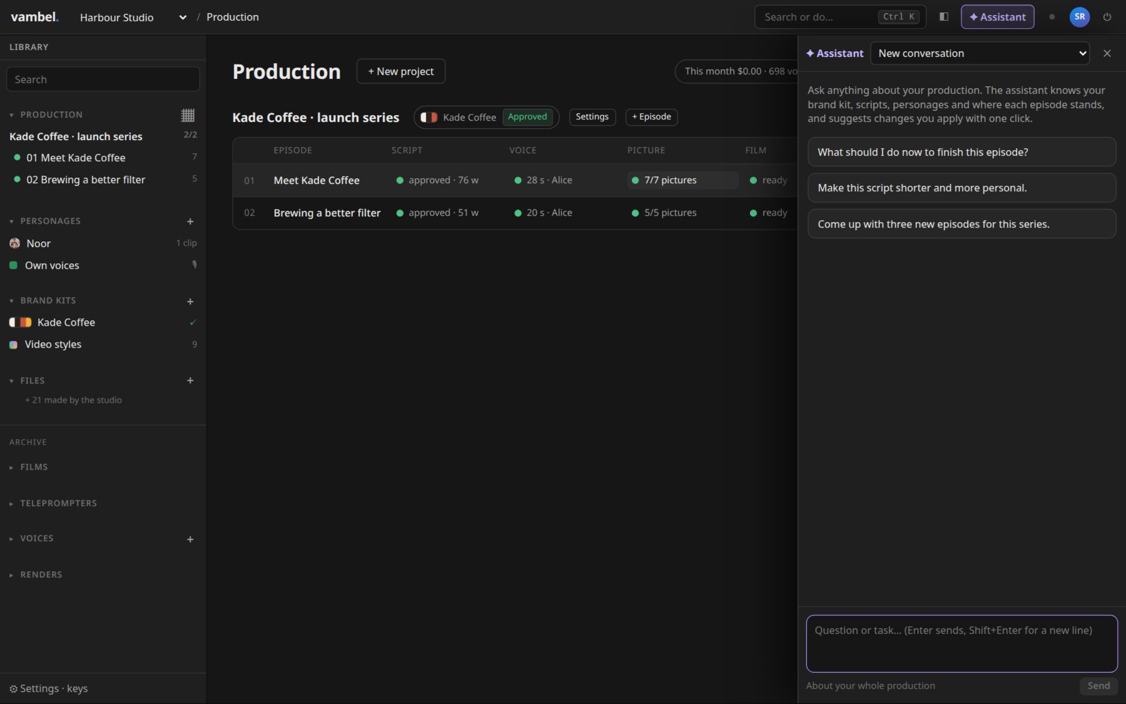Open the SR user avatar
The width and height of the screenshot is (1126, 704).
tap(1080, 17)
